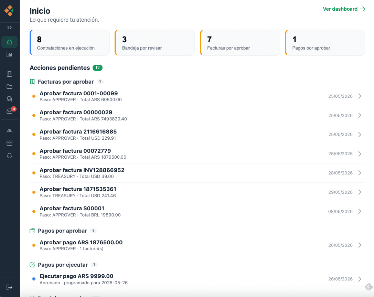
Task: Open Aprobar pago ARS 1876500.00
Action: pos(197,245)
